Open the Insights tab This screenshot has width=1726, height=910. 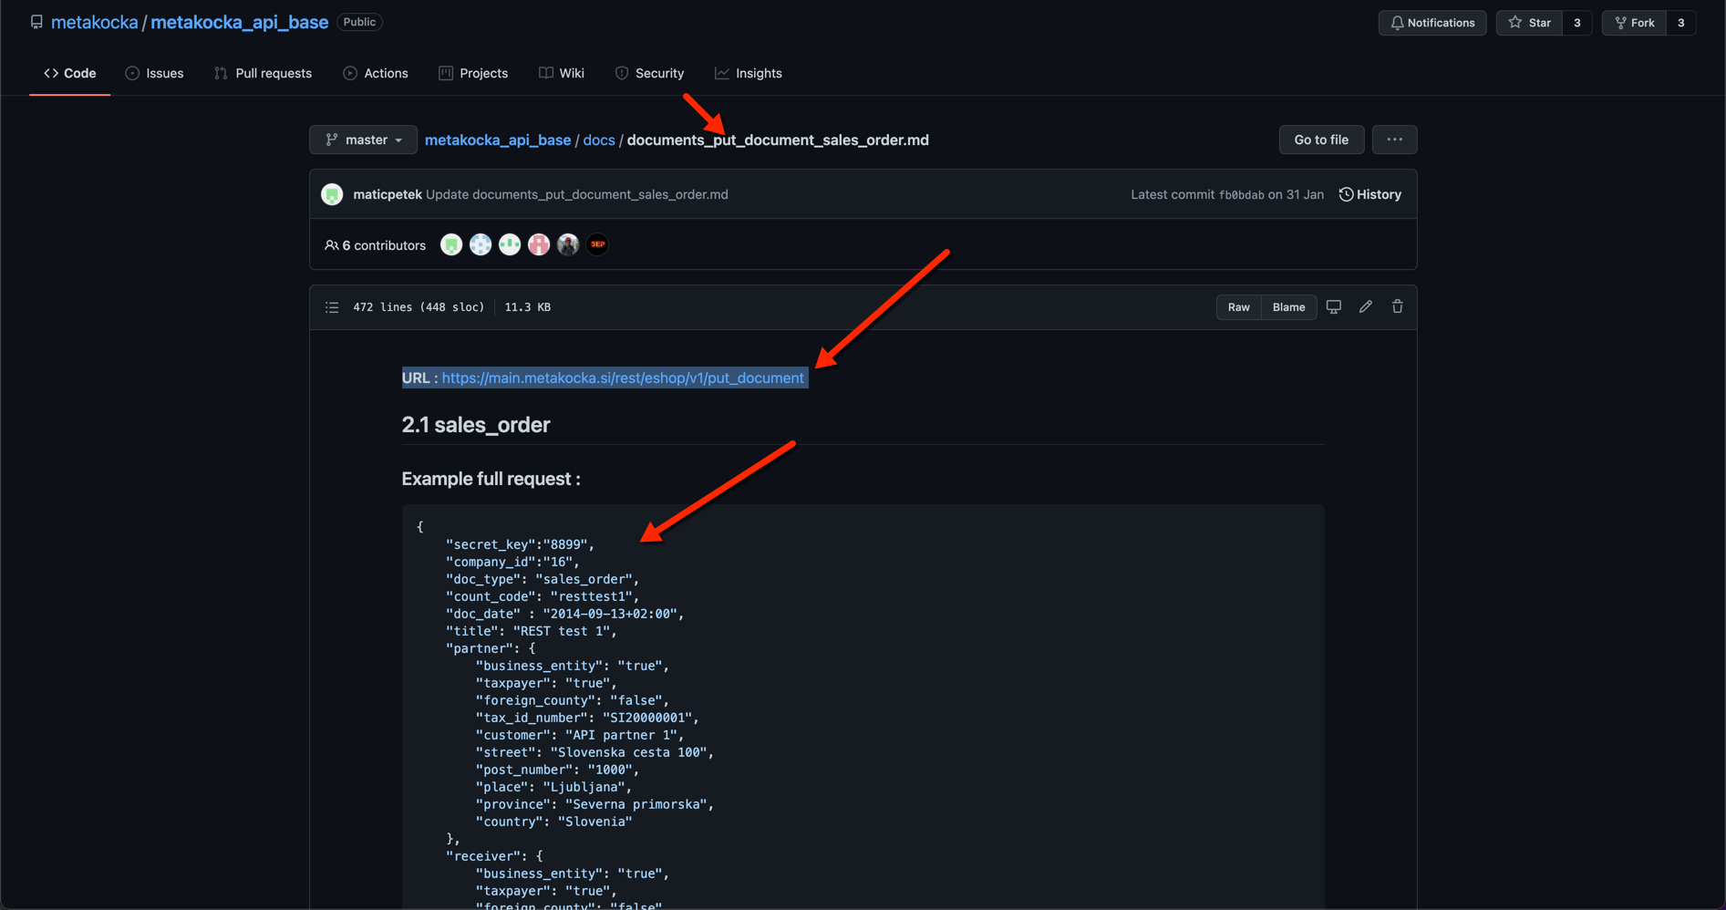point(749,73)
